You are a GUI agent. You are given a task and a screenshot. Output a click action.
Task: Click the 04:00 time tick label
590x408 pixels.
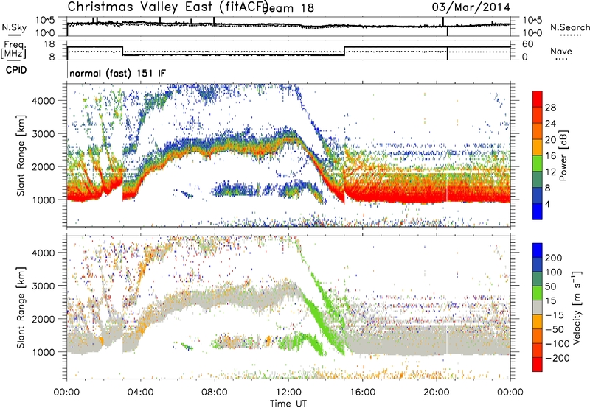pos(141,393)
